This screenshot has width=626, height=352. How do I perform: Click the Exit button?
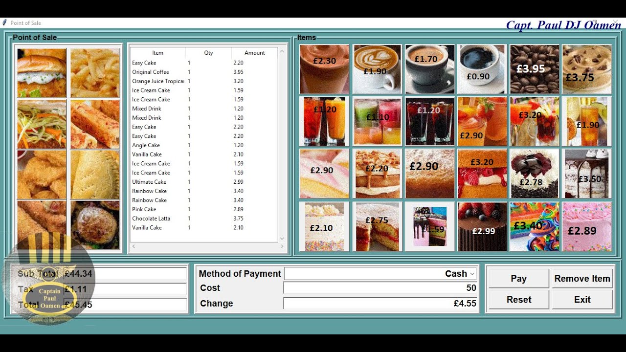(x=582, y=299)
